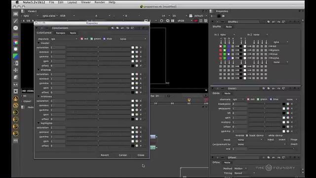
Task: Toggle the black clamp checkbox in Grade1
Action: [x=247, y=135]
